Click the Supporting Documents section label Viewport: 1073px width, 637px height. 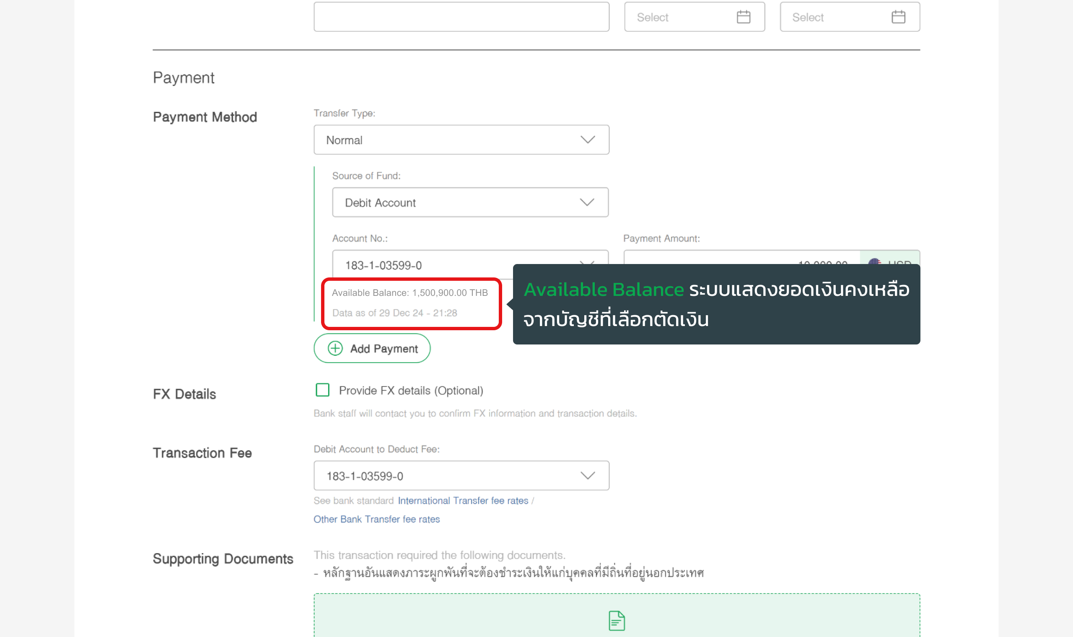(x=223, y=559)
